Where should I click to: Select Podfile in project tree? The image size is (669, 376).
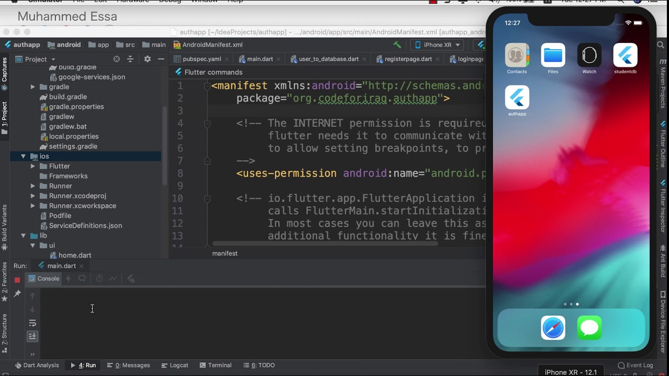coord(55,216)
